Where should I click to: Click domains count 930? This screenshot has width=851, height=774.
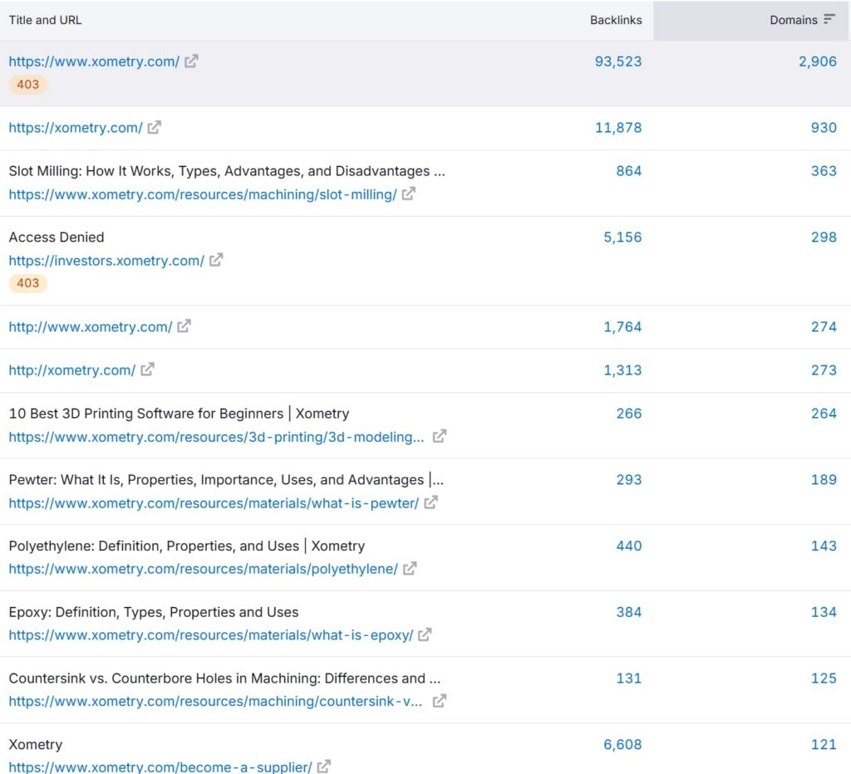click(x=824, y=127)
